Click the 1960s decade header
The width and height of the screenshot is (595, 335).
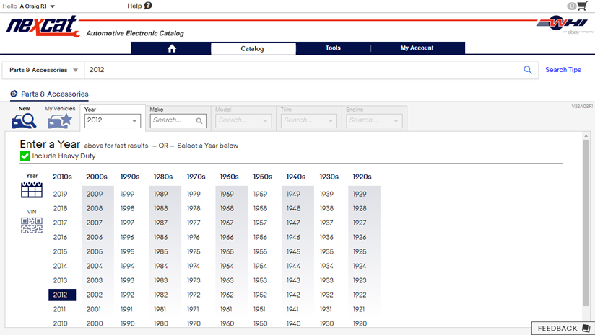tap(229, 177)
